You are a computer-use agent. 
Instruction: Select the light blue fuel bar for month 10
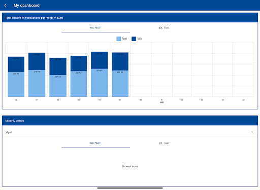pyautogui.click(x=100, y=83)
